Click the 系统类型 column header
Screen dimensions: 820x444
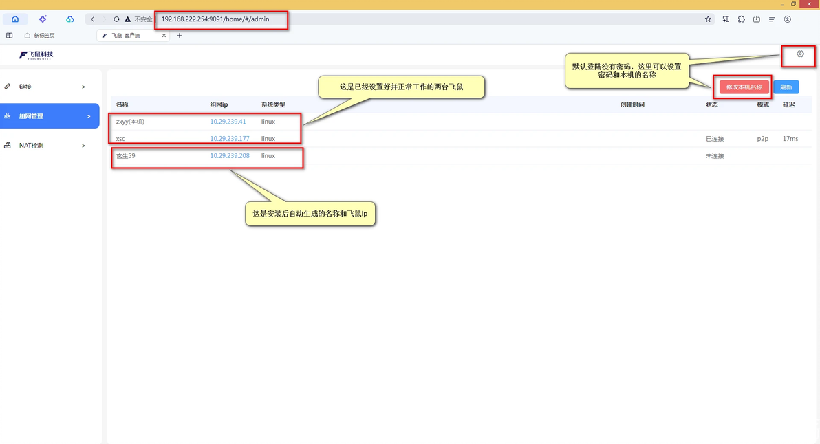click(x=273, y=104)
